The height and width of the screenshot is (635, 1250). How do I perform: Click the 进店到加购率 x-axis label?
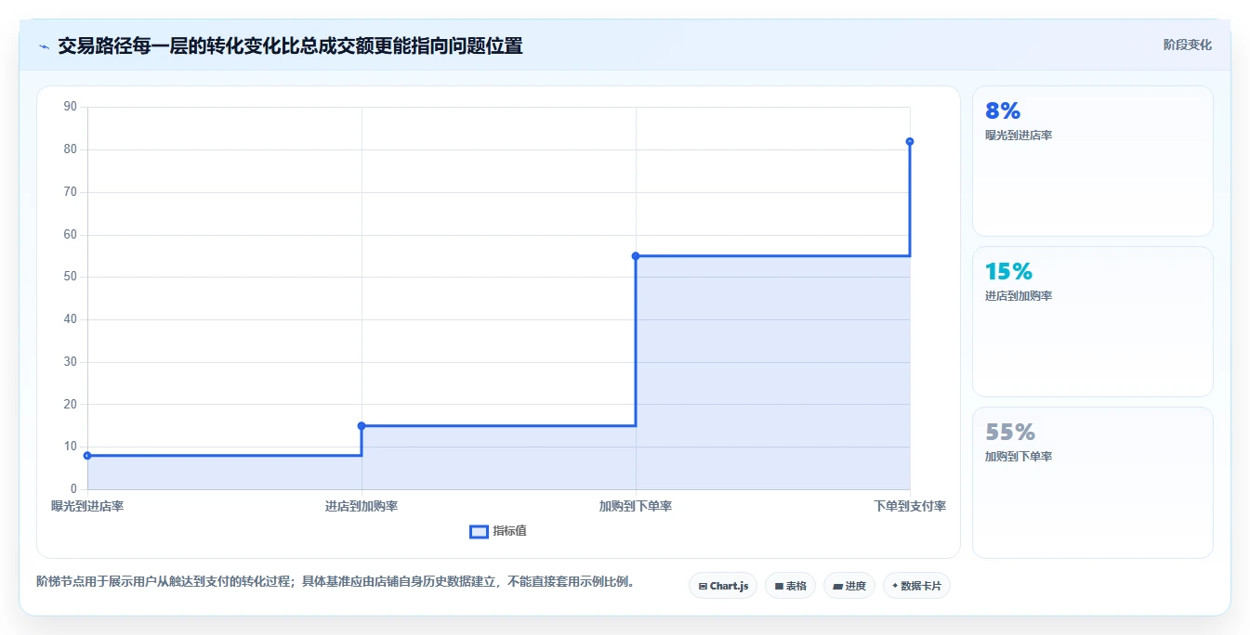click(362, 506)
